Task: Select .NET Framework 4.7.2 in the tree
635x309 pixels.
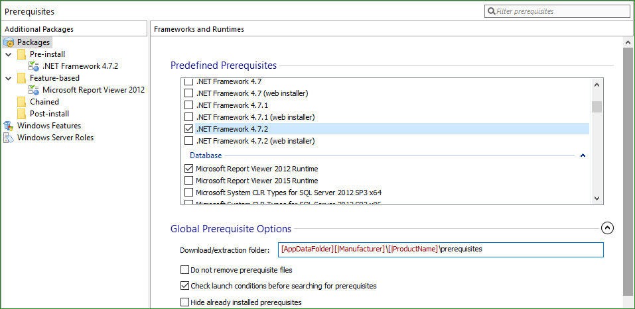Action: 80,66
